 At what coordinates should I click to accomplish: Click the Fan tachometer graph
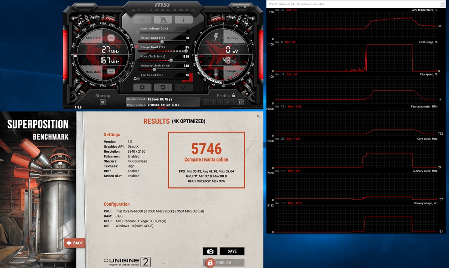point(355,122)
